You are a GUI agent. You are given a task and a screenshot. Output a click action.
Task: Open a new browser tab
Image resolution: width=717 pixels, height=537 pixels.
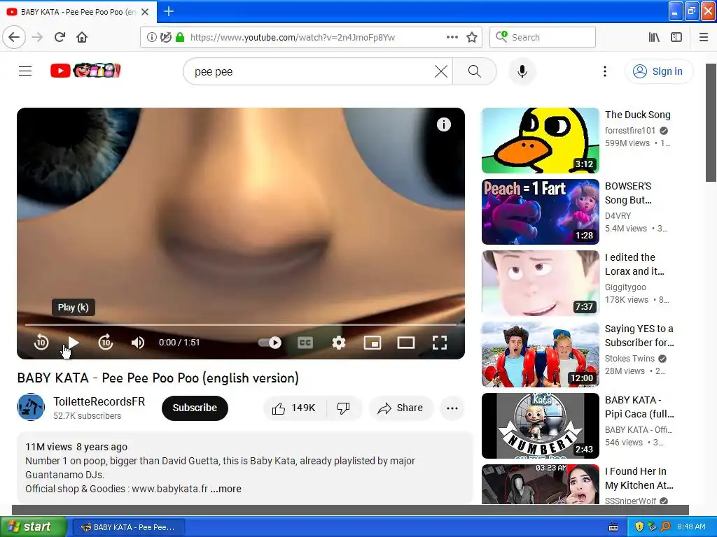(168, 11)
